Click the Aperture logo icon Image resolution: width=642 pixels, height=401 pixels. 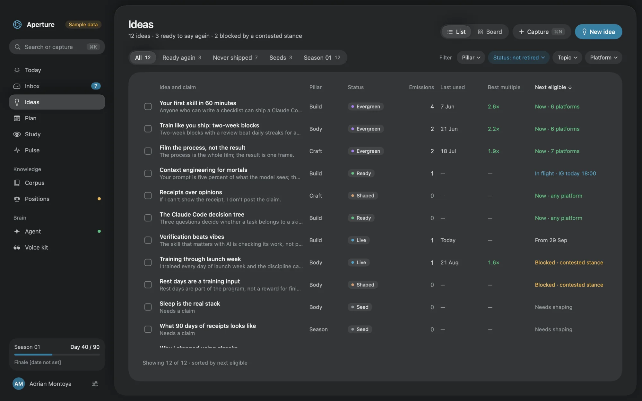click(17, 24)
